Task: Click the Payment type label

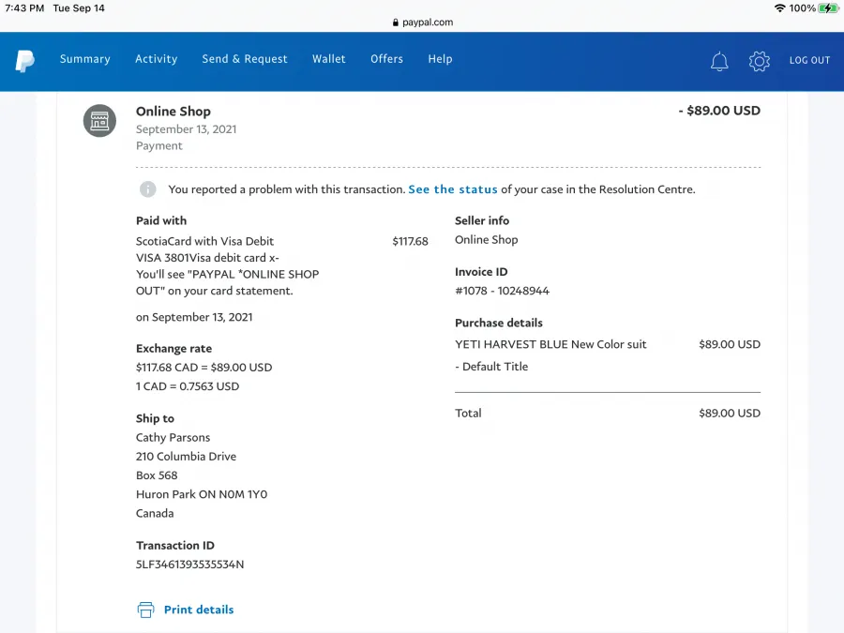Action: click(158, 146)
